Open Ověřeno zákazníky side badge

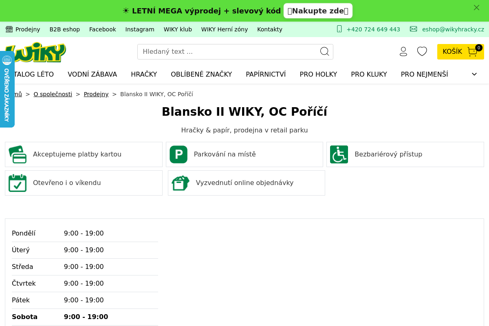pos(7,89)
